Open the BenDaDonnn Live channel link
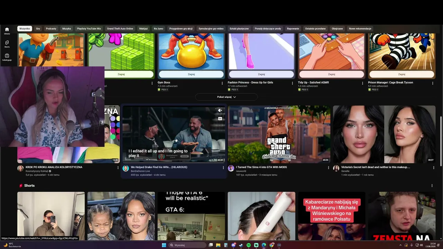The width and height of the screenshot is (443, 249). [140, 171]
